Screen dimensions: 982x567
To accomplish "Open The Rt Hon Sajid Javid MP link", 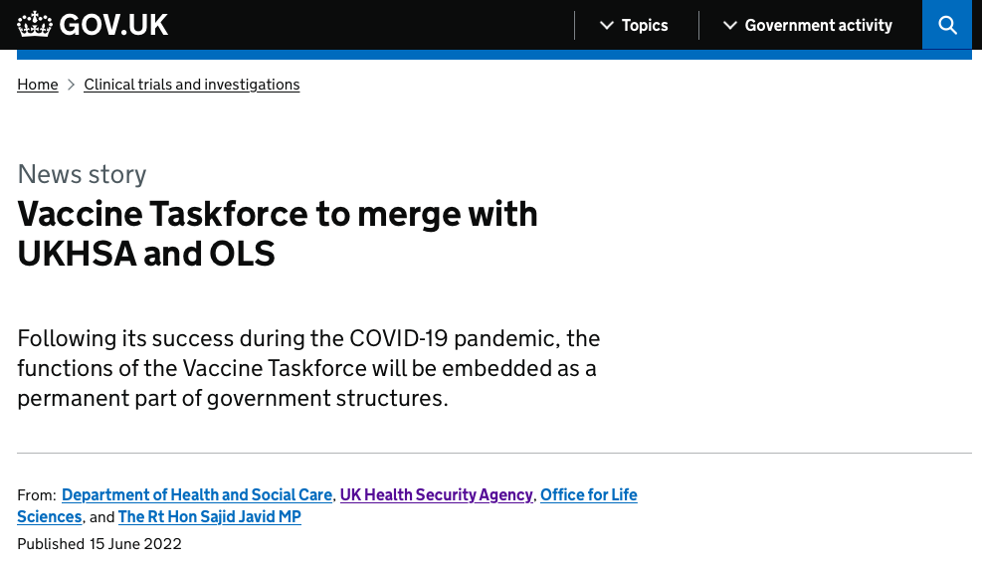I will (x=210, y=517).
